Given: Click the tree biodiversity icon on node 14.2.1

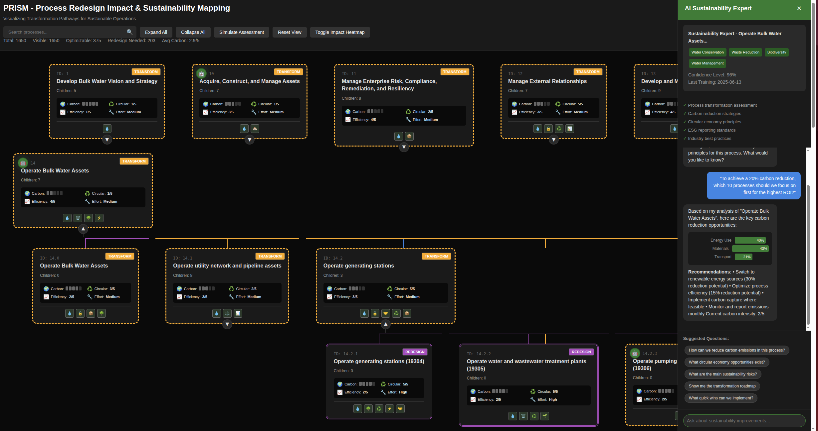Looking at the screenshot, I should pyautogui.click(x=368, y=409).
